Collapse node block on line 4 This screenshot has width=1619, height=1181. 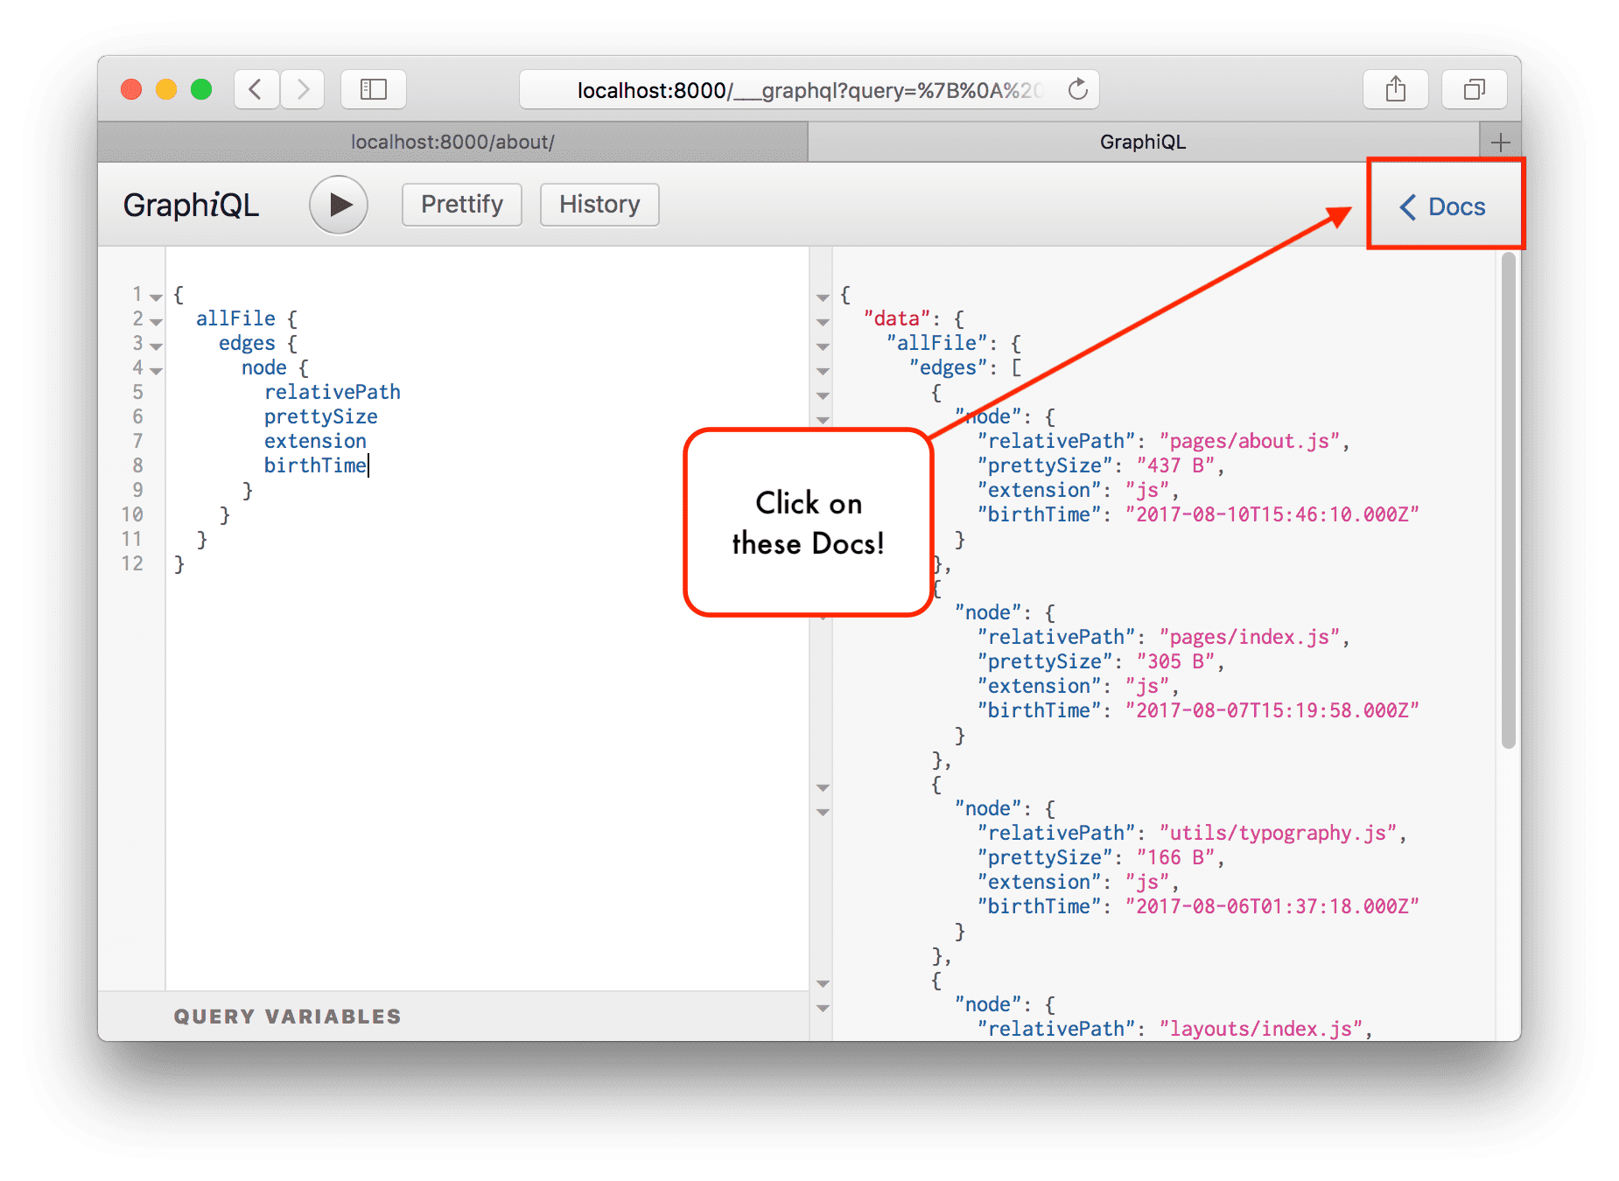pos(156,371)
